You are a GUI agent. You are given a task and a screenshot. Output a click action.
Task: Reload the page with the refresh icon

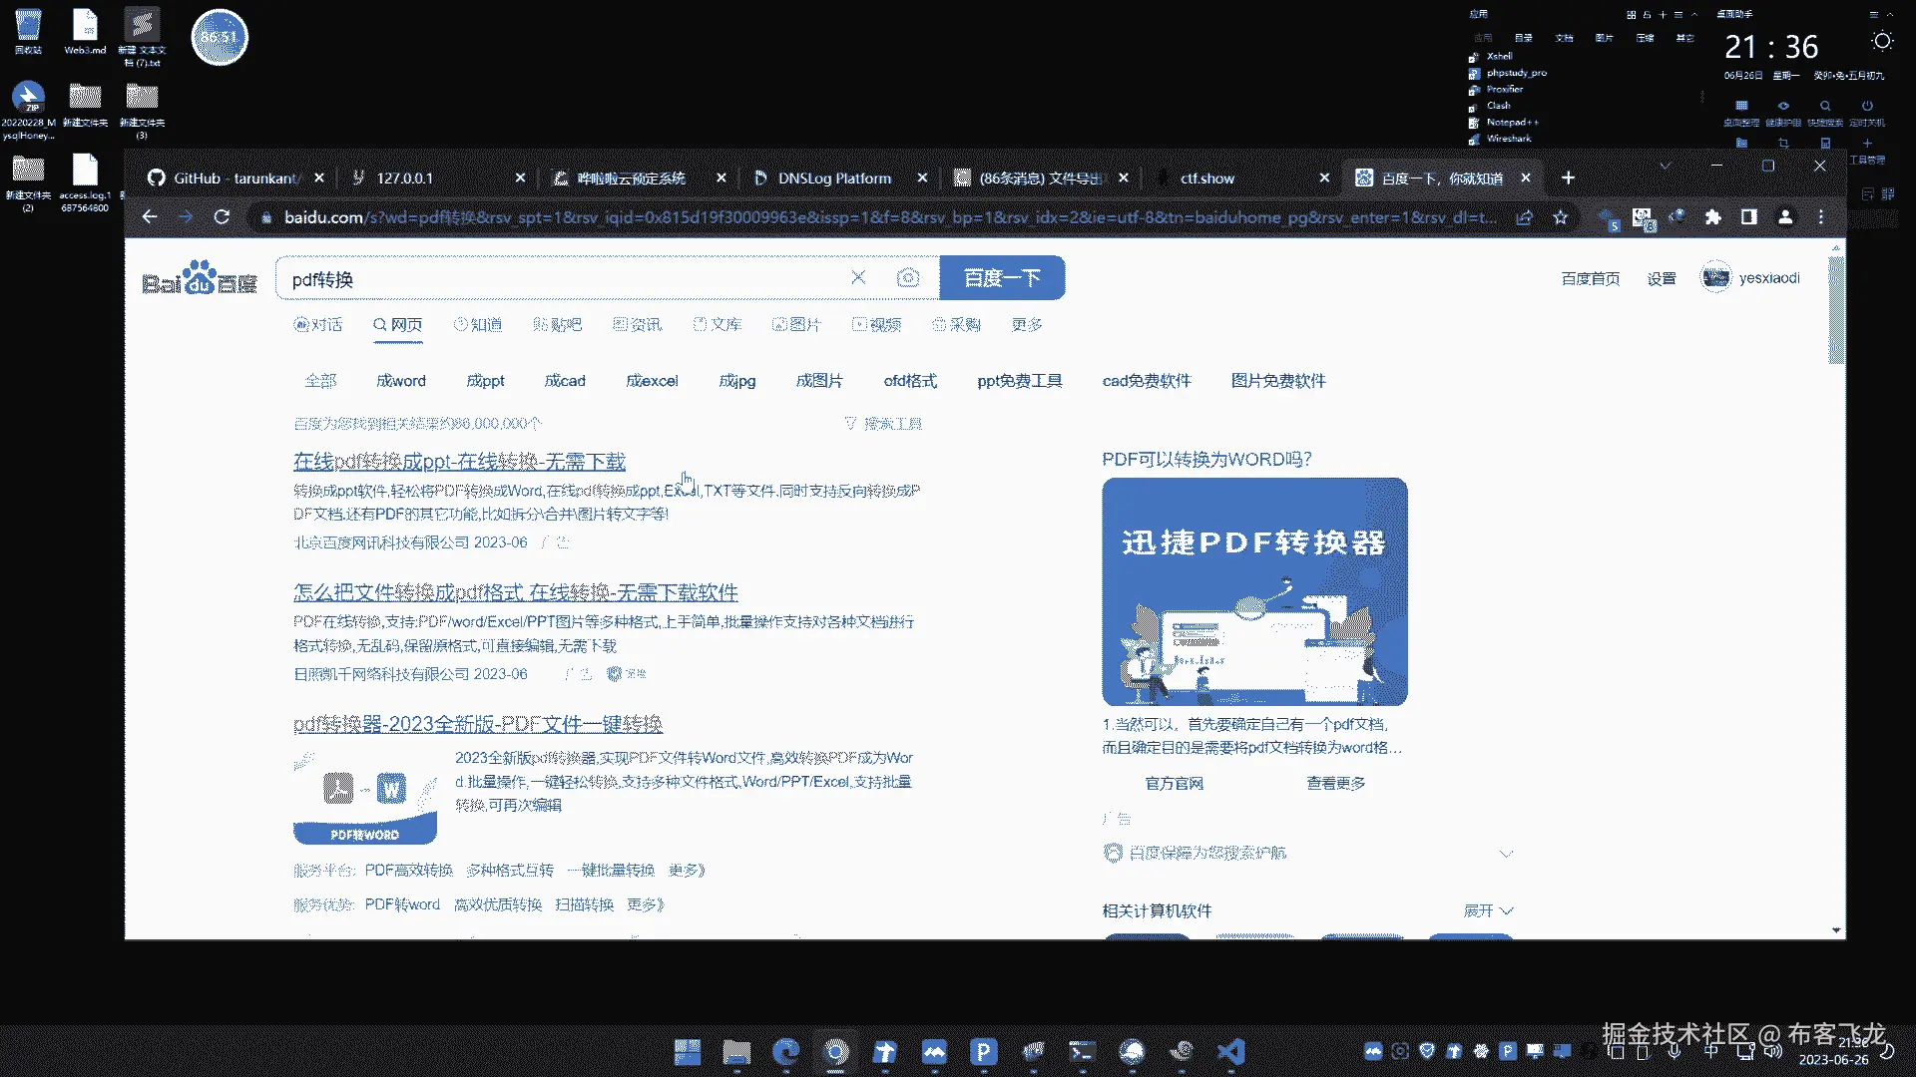(x=222, y=217)
